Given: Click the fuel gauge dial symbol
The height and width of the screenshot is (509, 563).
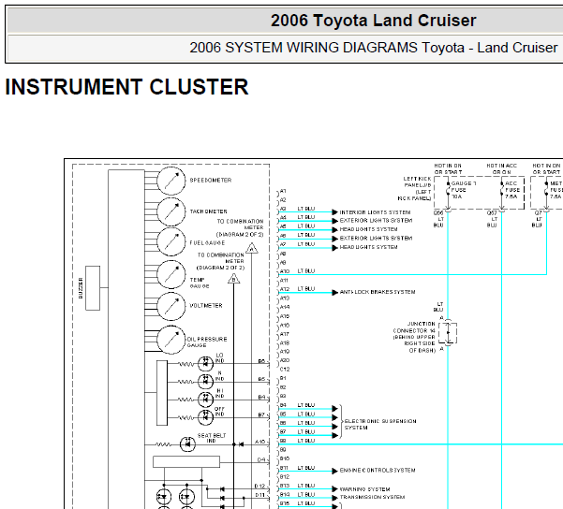Looking at the screenshot, I should pos(171,241).
